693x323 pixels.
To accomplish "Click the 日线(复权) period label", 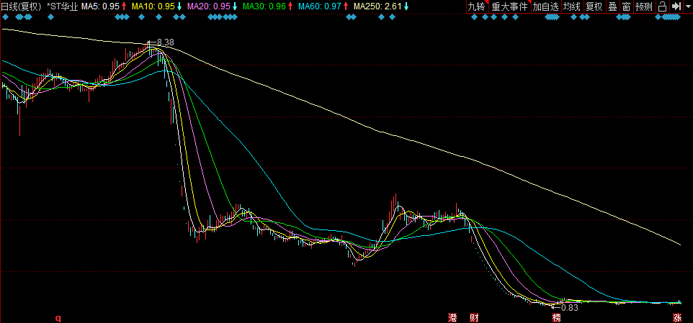I will 21,6.
